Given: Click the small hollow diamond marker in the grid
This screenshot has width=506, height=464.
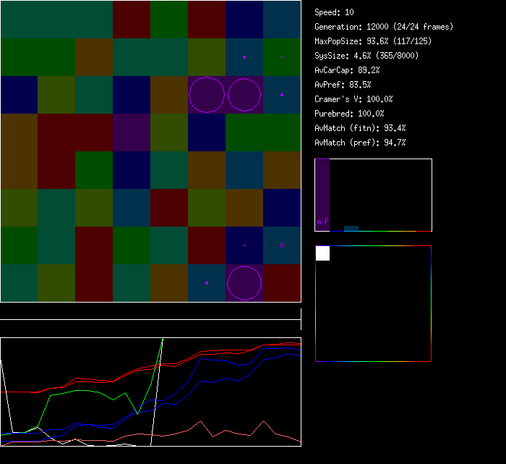Looking at the screenshot, I should click(282, 245).
